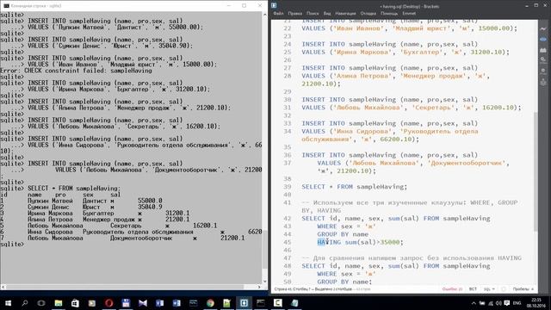Open the floppy disk save app in taskbar

point(126,302)
